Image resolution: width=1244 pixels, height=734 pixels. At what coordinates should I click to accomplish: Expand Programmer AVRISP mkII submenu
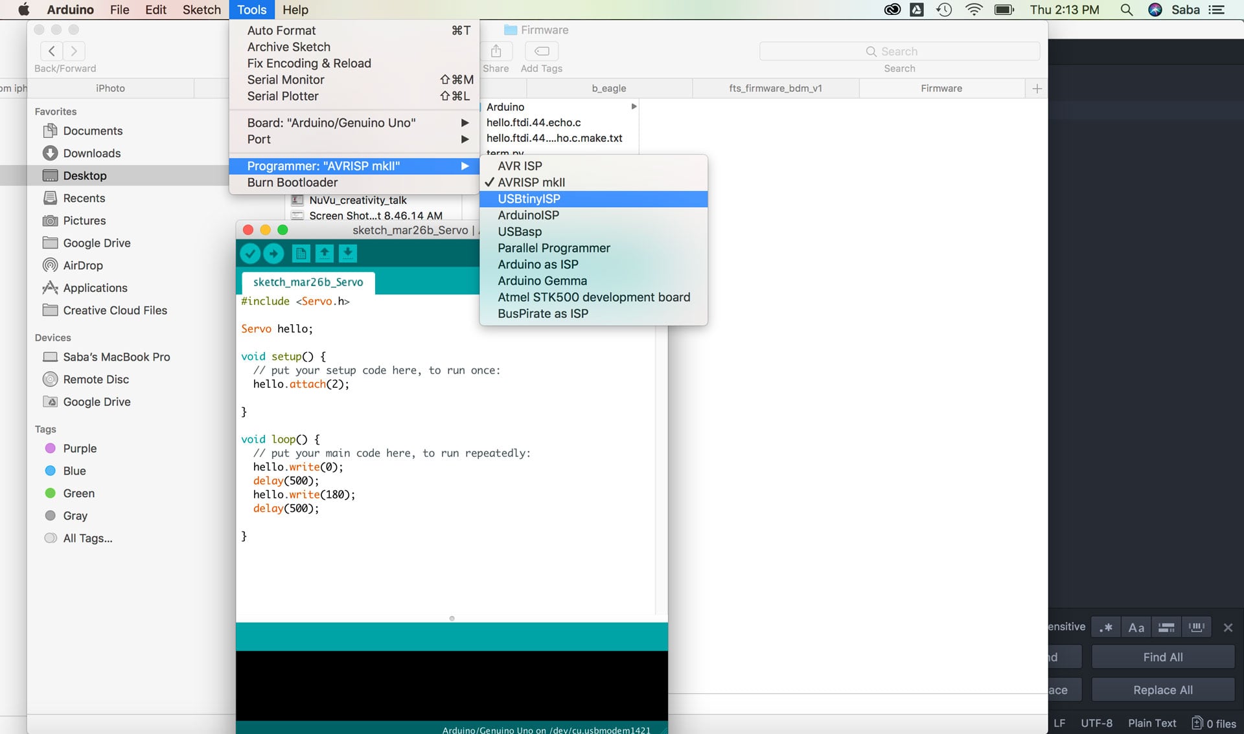(x=354, y=166)
